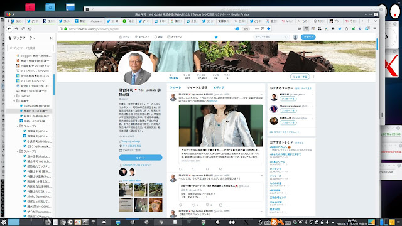Open メッセージ in Twitter navigation
The width and height of the screenshot is (402, 226).
(x=175, y=37)
